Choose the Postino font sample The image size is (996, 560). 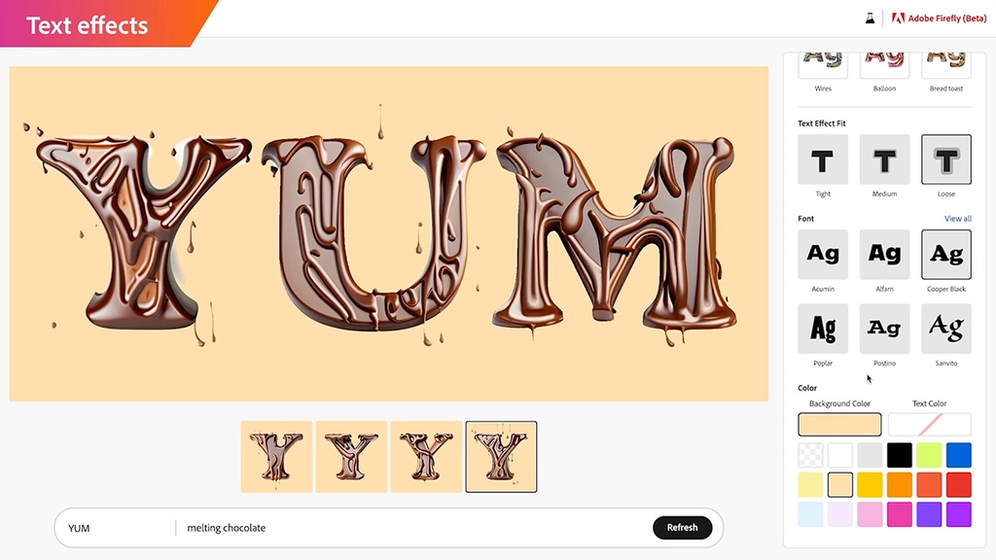(x=884, y=329)
